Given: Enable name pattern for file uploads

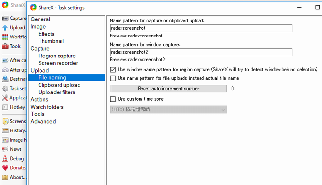Looking at the screenshot, I should tap(113, 78).
